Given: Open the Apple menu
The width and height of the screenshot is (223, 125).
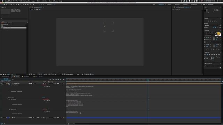Looking at the screenshot, I should point(2,1).
